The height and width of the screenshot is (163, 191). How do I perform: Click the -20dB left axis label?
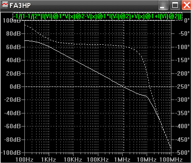click(13, 100)
